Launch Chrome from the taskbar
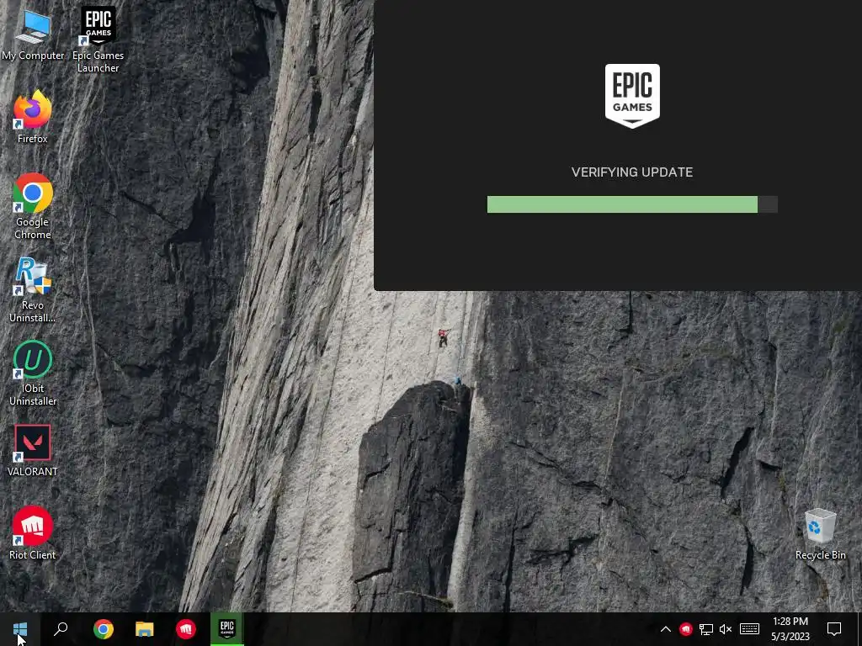The width and height of the screenshot is (862, 646). tap(103, 629)
